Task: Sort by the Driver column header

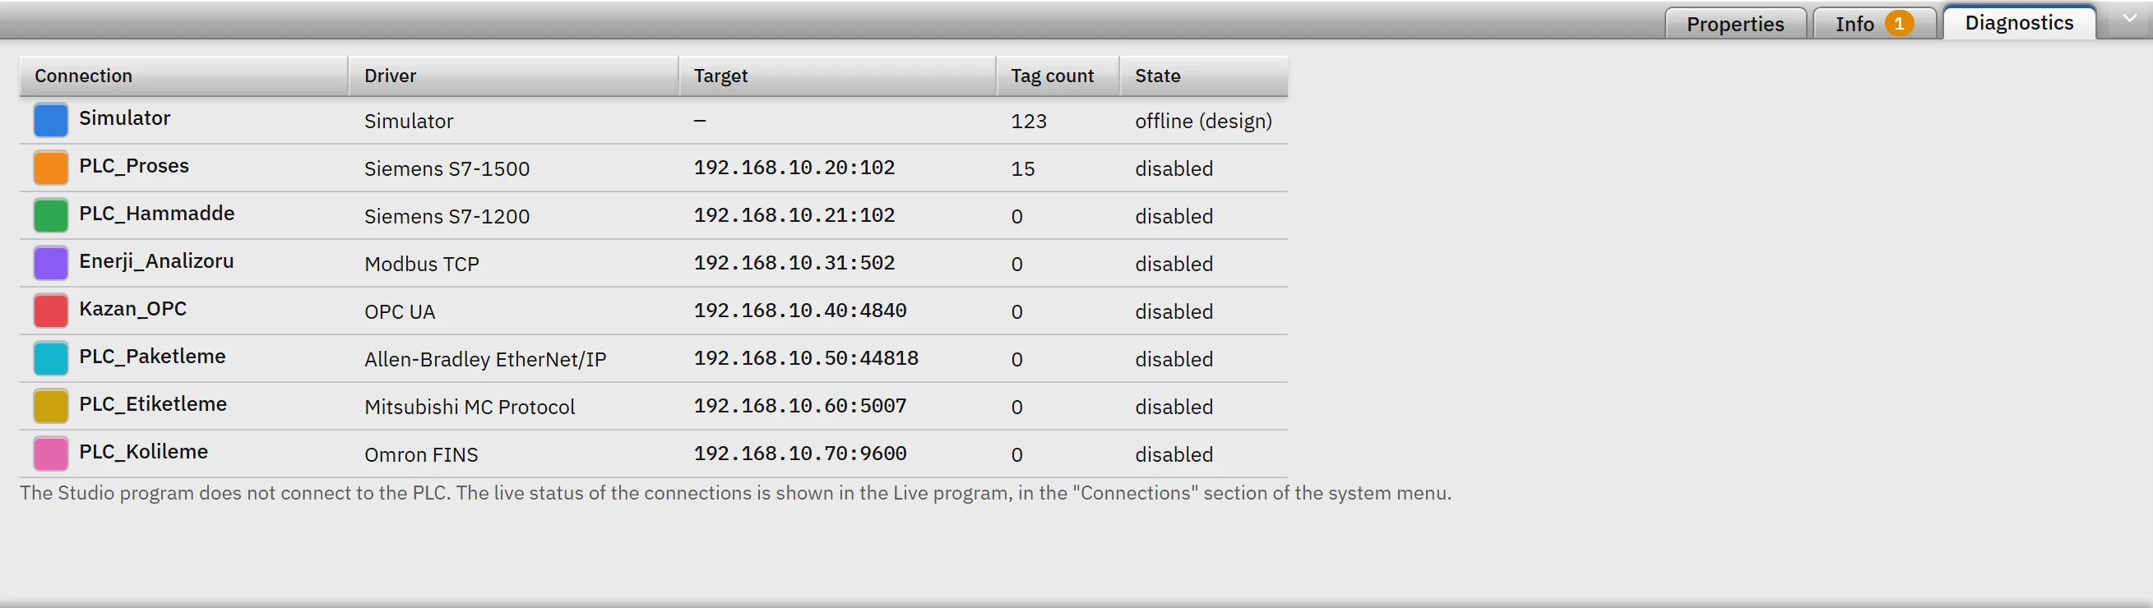Action: [513, 76]
